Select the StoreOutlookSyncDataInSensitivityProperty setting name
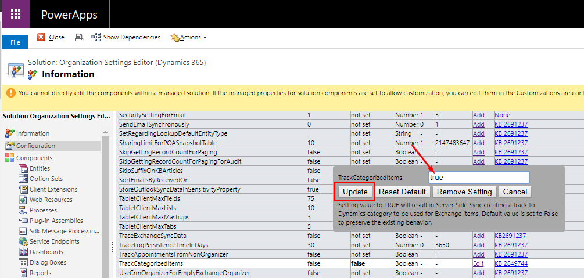The image size is (584, 278). click(x=180, y=189)
